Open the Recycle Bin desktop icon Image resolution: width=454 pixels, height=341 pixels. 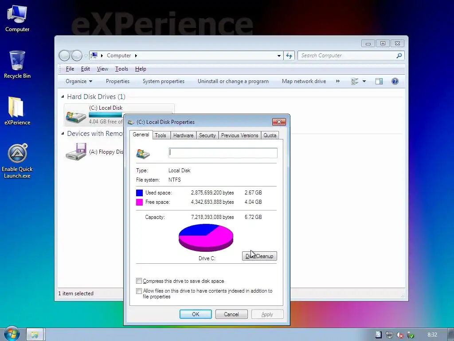click(x=17, y=65)
